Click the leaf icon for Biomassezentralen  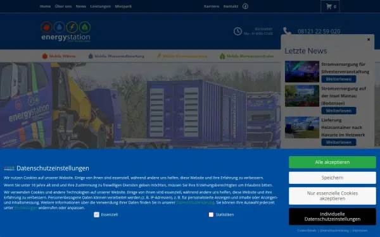tap(222, 56)
